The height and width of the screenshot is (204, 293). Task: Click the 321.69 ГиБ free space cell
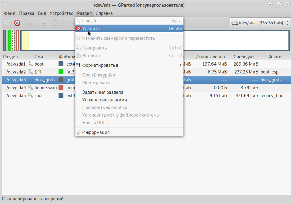point(247,96)
